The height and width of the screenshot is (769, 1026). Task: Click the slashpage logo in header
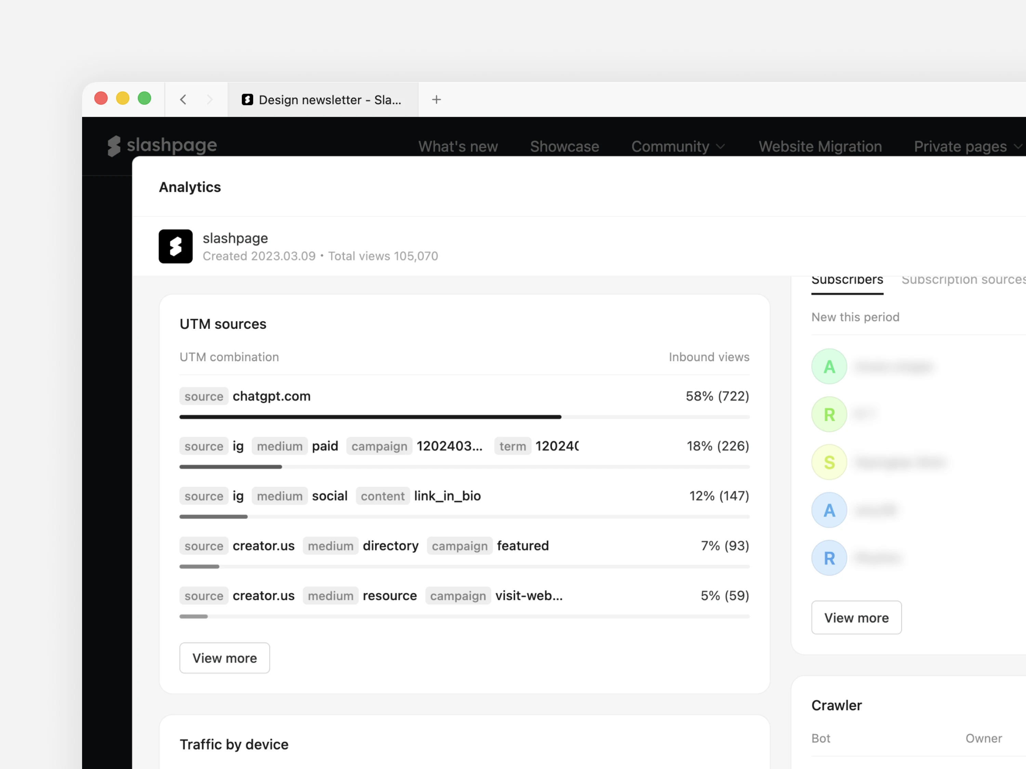pos(162,146)
